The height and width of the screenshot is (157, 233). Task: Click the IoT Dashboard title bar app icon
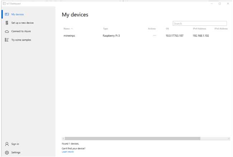4,4
